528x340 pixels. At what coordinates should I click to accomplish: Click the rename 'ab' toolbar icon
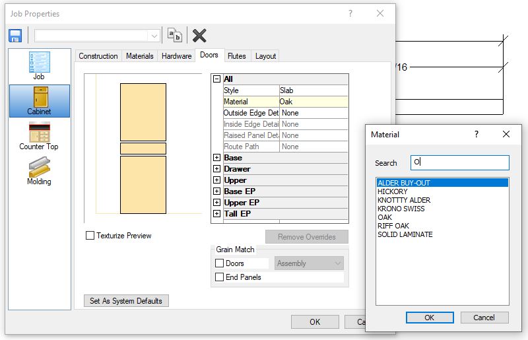click(x=174, y=36)
